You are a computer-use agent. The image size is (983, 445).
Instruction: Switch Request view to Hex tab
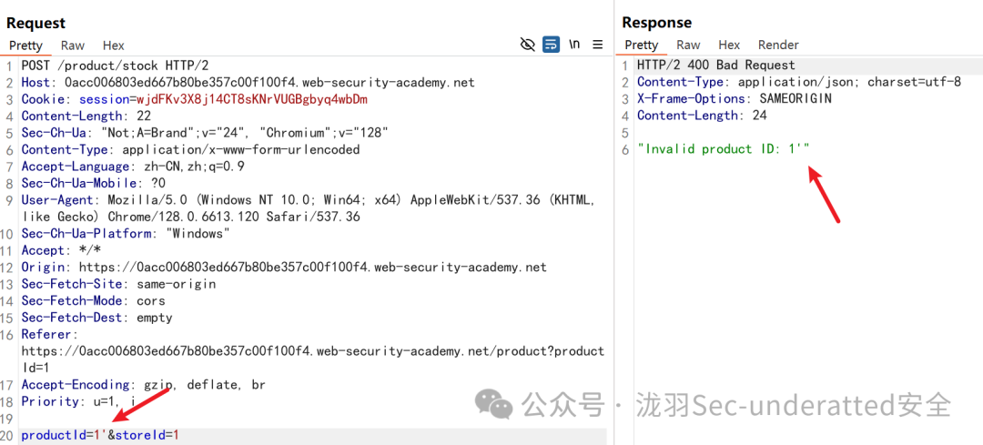tap(114, 46)
